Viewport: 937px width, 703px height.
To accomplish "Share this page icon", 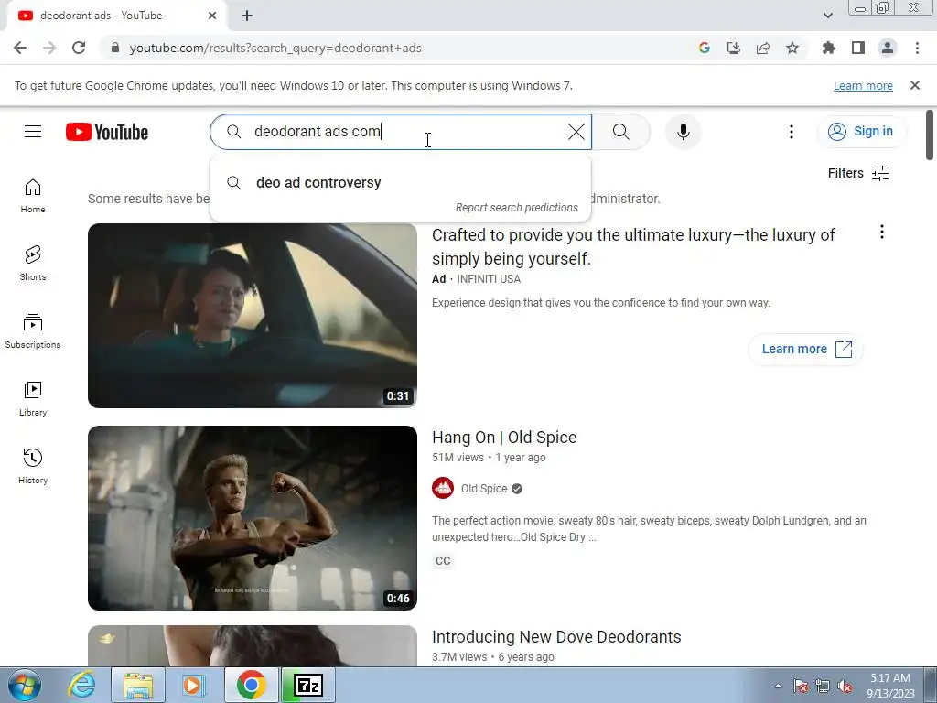I will tap(762, 48).
